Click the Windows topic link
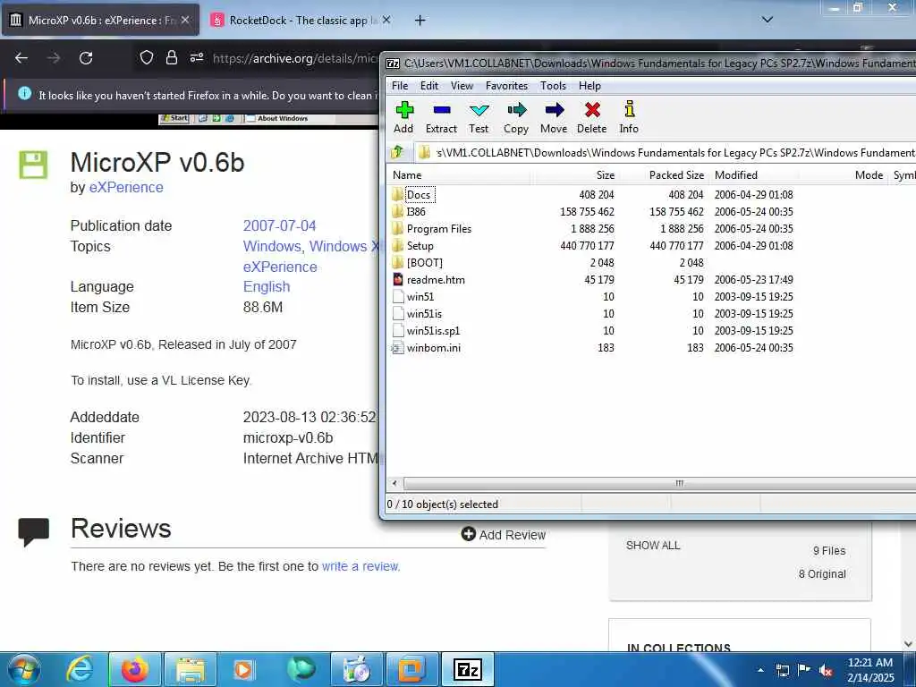 click(272, 247)
